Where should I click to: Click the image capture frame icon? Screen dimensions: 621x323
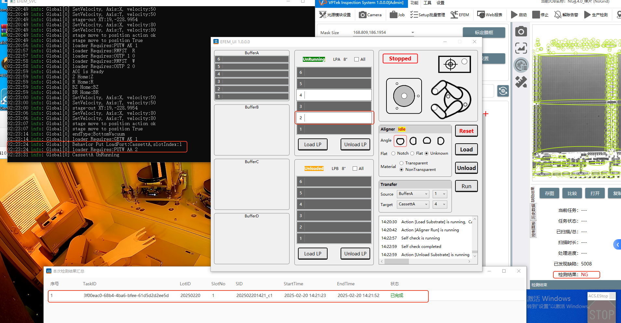click(x=521, y=48)
